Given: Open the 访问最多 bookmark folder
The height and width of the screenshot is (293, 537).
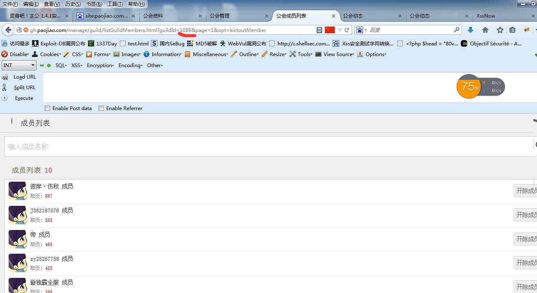Looking at the screenshot, I should click(x=16, y=43).
